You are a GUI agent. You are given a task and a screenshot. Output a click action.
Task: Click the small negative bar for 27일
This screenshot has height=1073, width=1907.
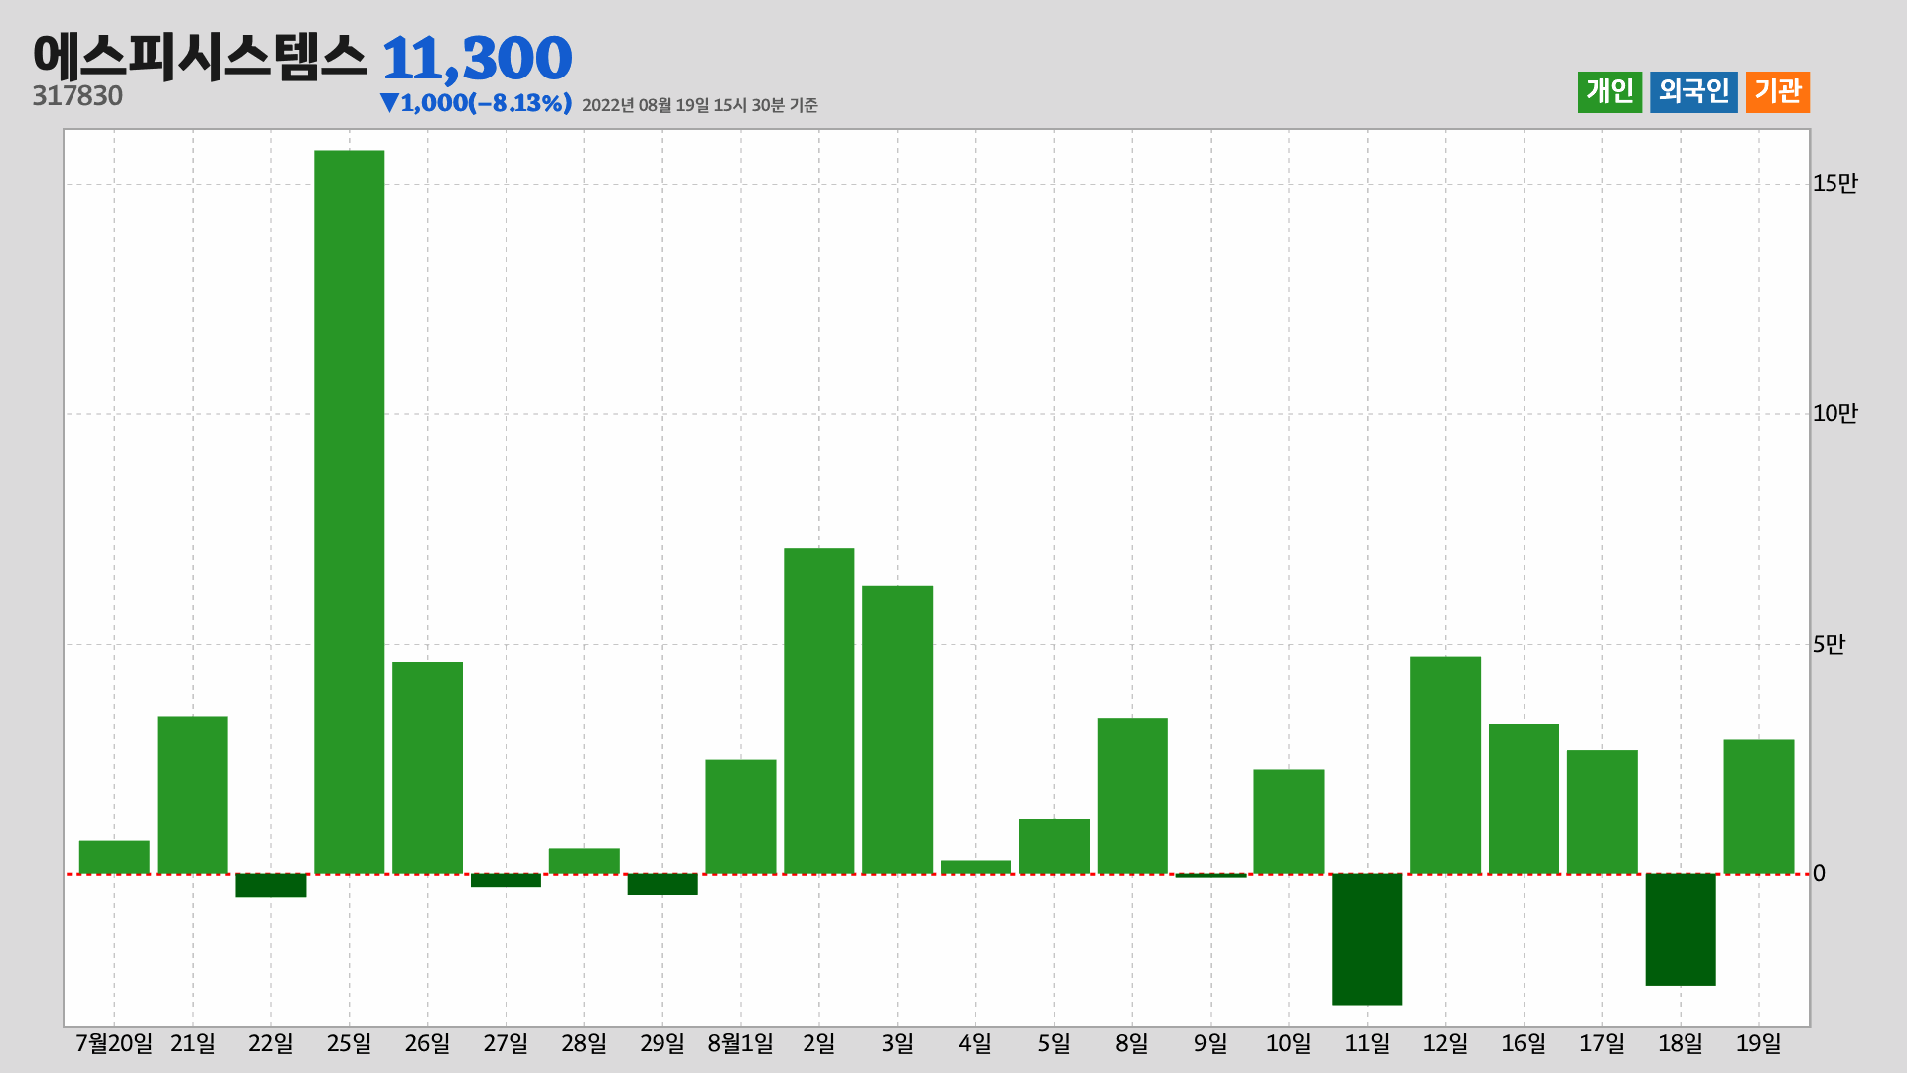click(x=507, y=880)
